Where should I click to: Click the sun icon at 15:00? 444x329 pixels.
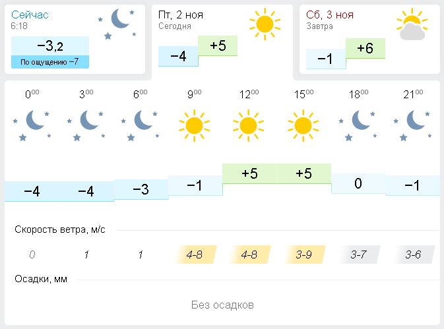pos(303,125)
